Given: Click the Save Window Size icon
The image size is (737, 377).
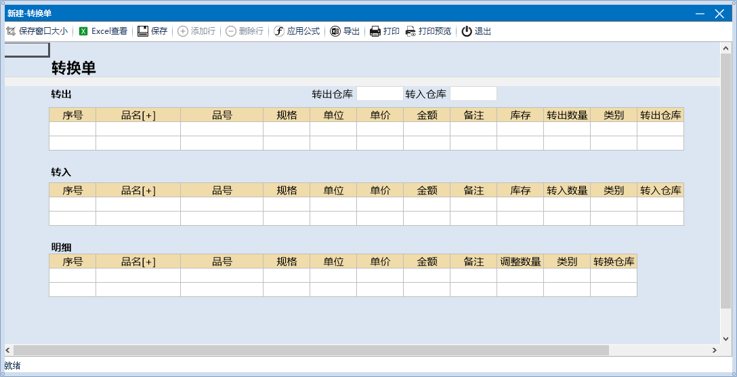Looking at the screenshot, I should pos(11,31).
